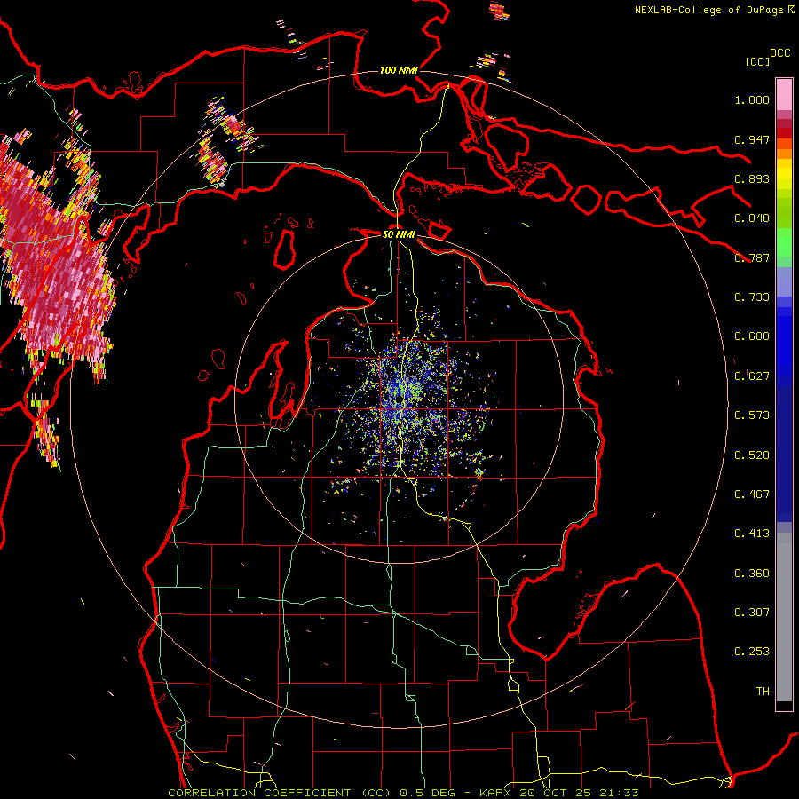This screenshot has height=799, width=799.
Task: Click the 0.413 legend value
Action: [x=752, y=534]
